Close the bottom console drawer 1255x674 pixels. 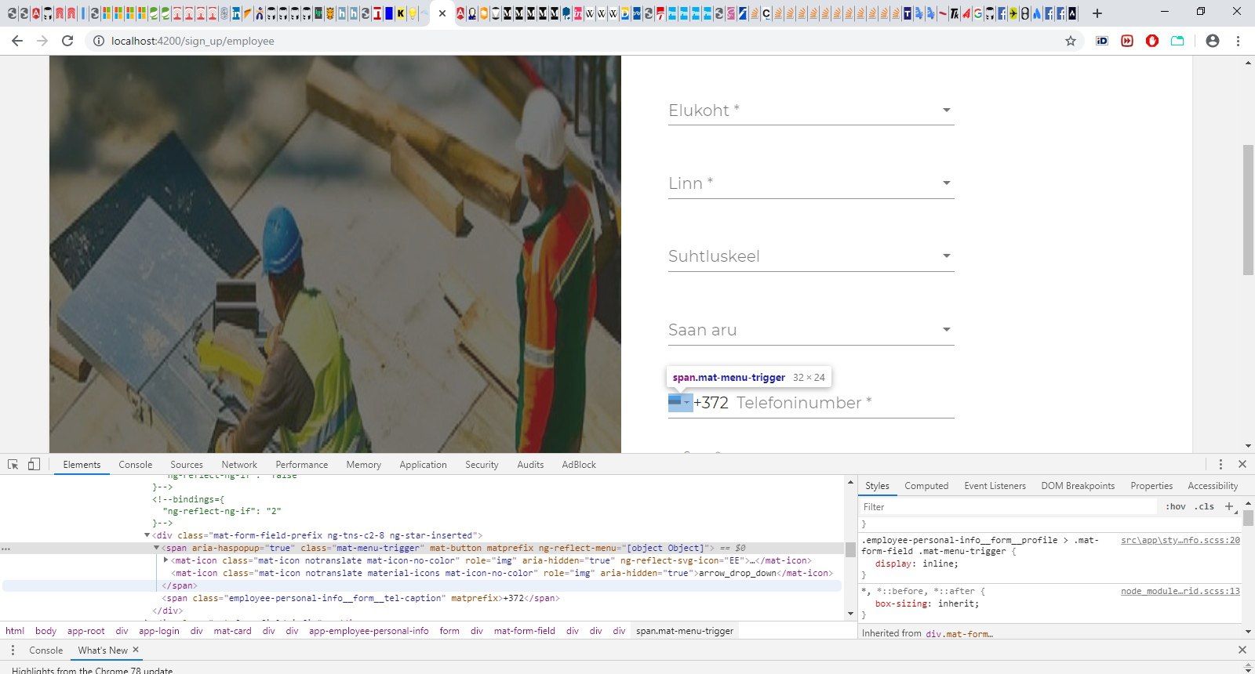(x=1242, y=650)
